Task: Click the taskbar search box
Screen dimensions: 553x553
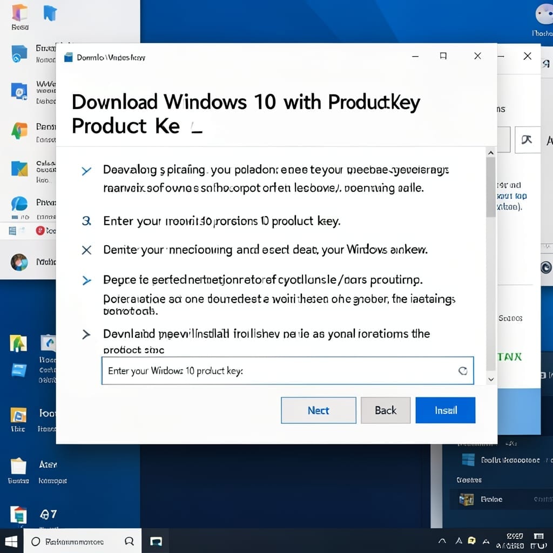Action: tap(83, 541)
